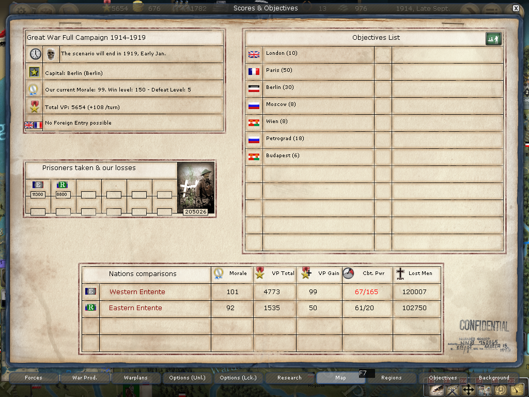Click the green icon in Objectives List header
The image size is (529, 397).
pos(493,39)
